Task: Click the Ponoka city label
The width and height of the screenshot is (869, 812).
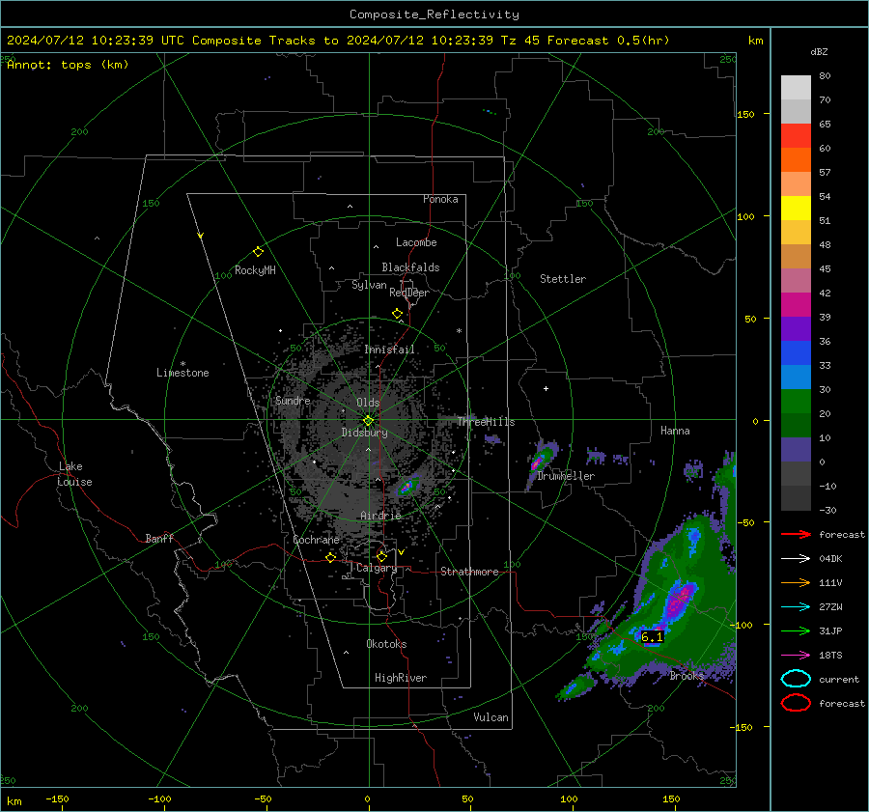Action: click(440, 199)
